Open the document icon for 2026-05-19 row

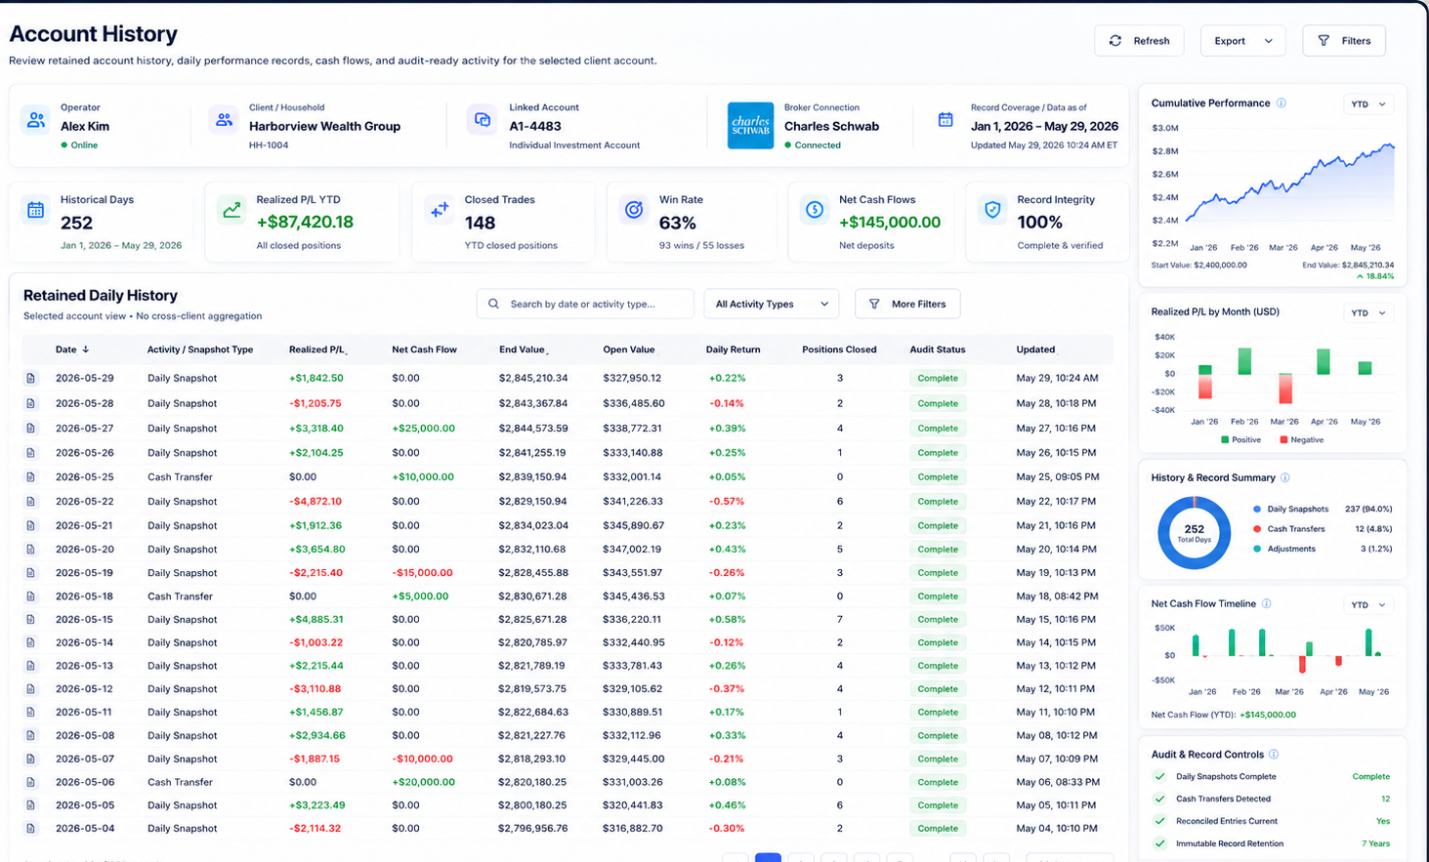pos(31,573)
